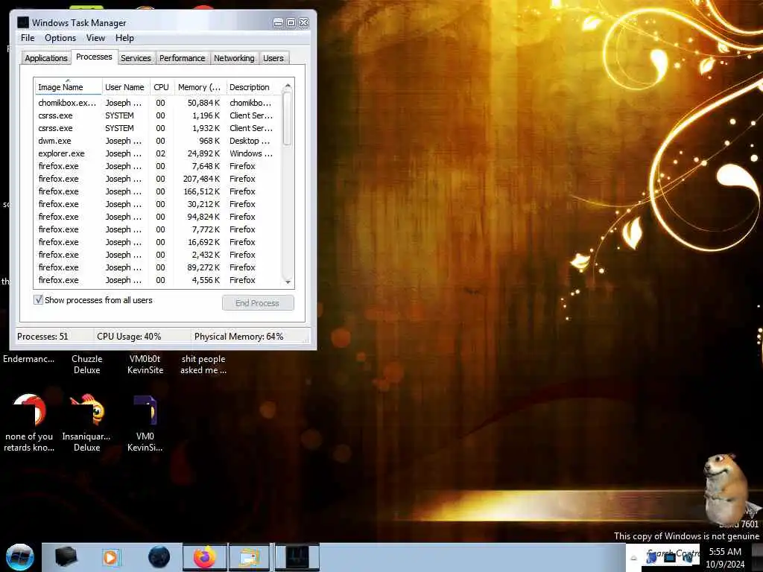Click the Show desktop strip on taskbar
Screen dimensions: 763x572
click(757, 557)
